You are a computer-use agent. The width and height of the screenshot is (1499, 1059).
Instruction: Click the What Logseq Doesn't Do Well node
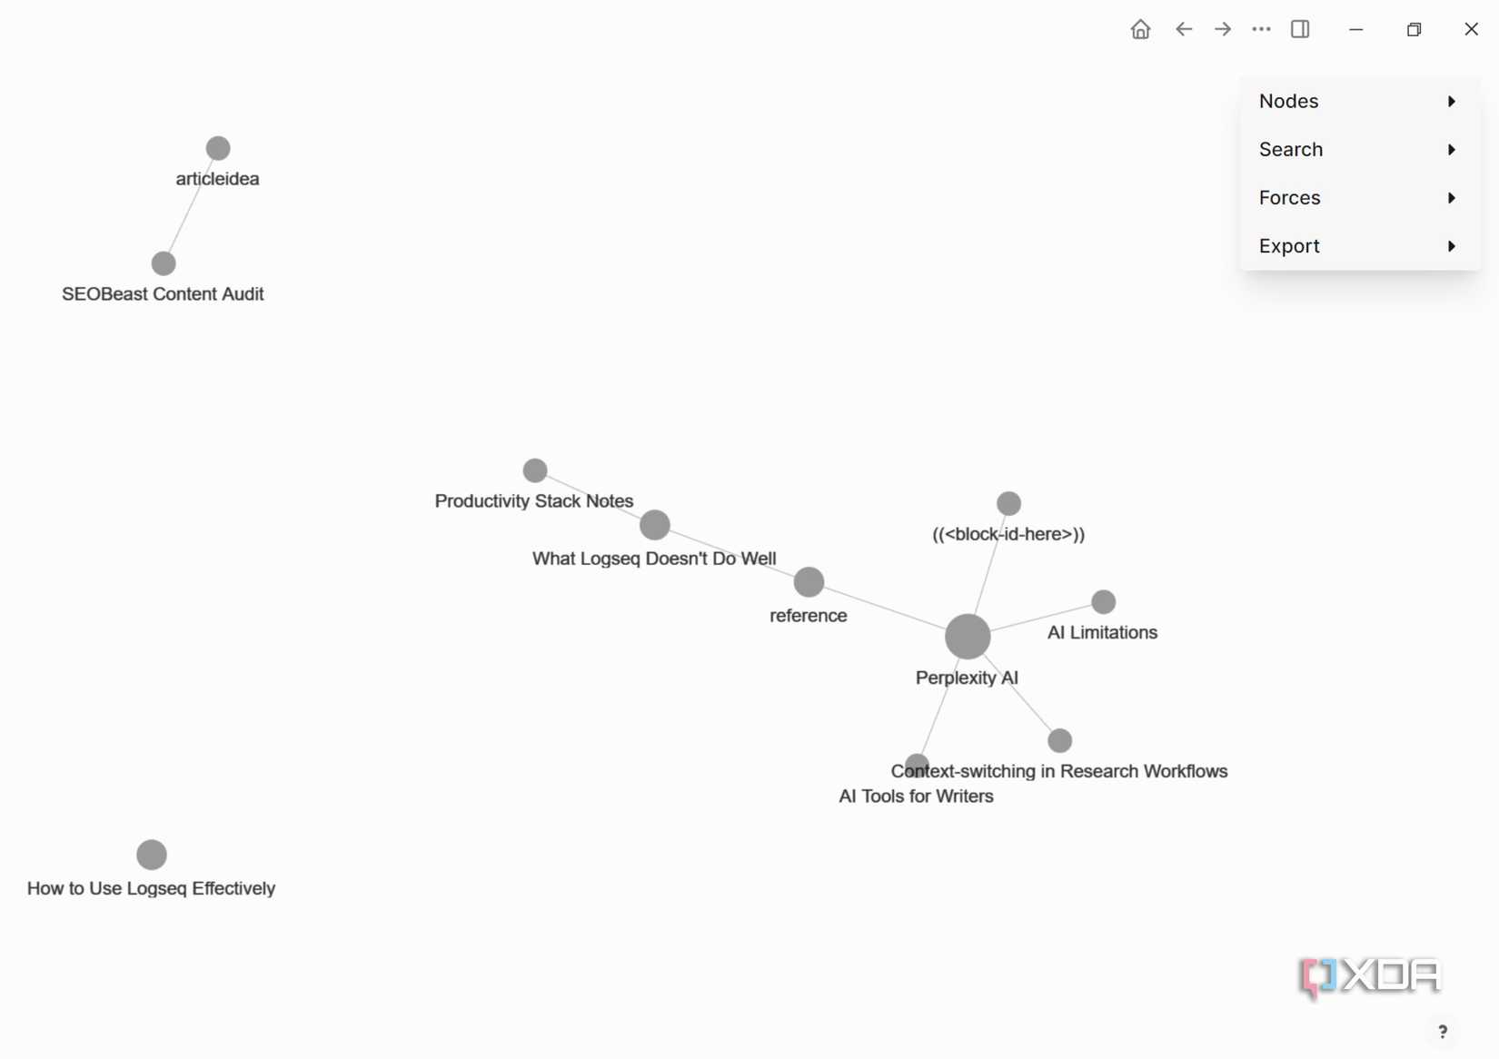pos(654,525)
